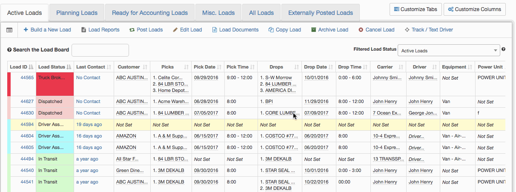This screenshot has height=192, width=516.
Task: Click Copy Load toolbar item
Action: (x=284, y=30)
